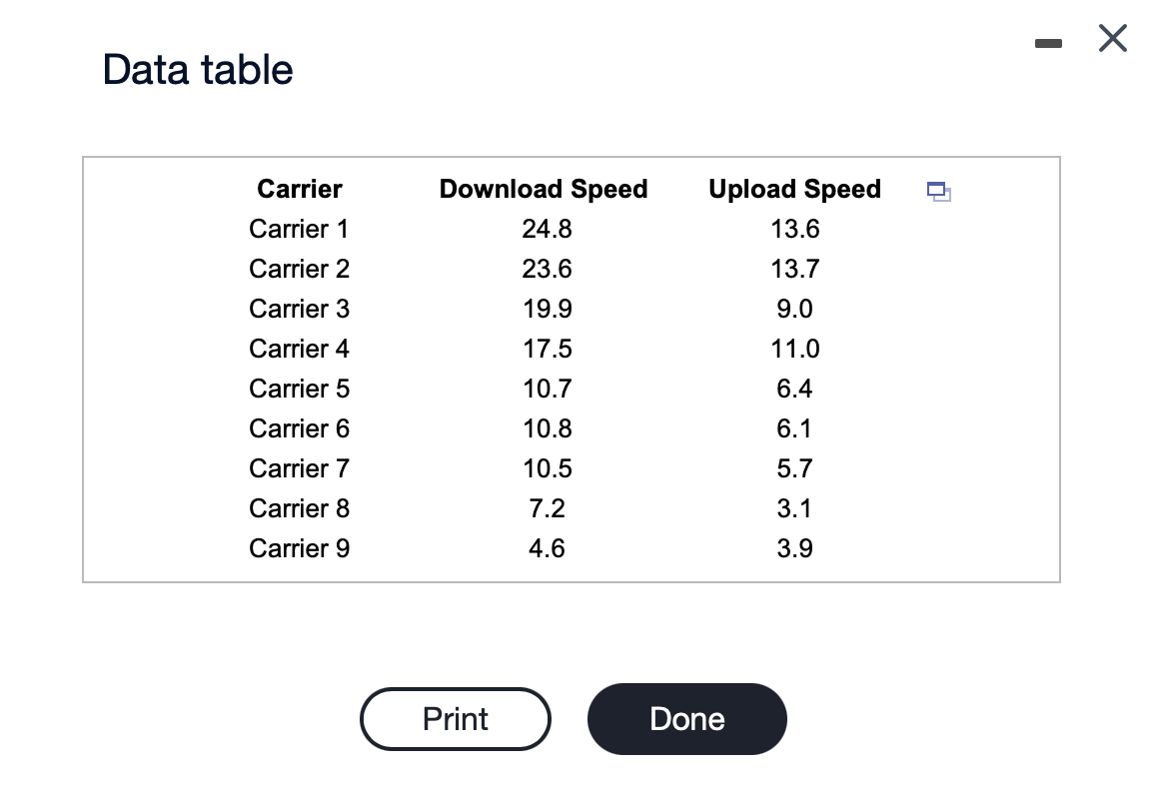Click the Data table title text
The image size is (1153, 803).
click(197, 69)
